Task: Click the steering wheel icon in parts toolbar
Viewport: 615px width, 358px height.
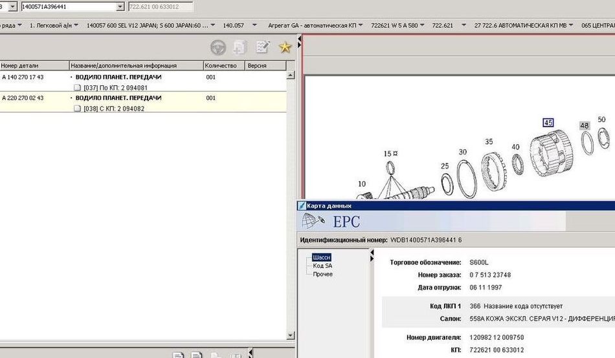Action: pos(219,47)
